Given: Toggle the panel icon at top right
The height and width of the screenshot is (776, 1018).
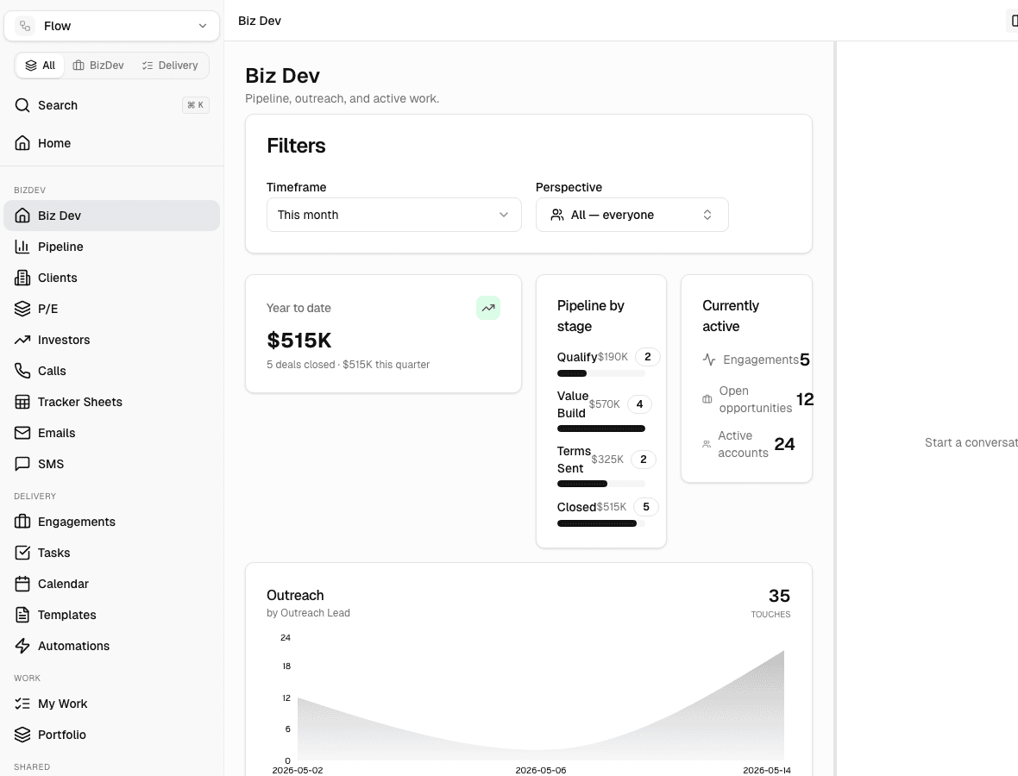Looking at the screenshot, I should [x=1014, y=21].
